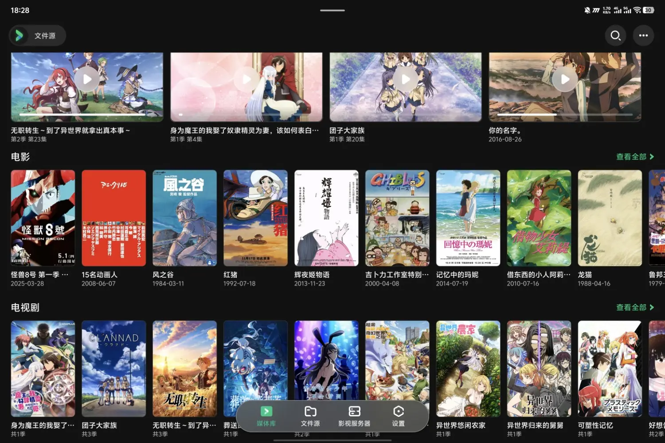Open the 风之谷 movie poster

[x=185, y=218]
